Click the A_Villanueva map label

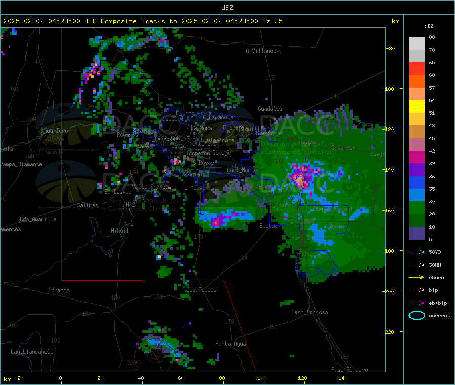click(x=264, y=51)
